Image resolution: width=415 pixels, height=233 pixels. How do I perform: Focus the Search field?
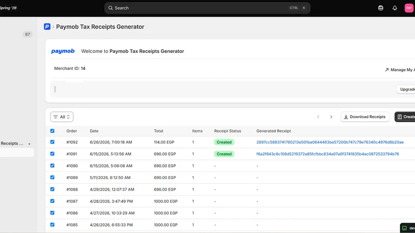(207, 8)
